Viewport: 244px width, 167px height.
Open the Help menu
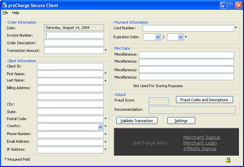[x=16, y=13]
